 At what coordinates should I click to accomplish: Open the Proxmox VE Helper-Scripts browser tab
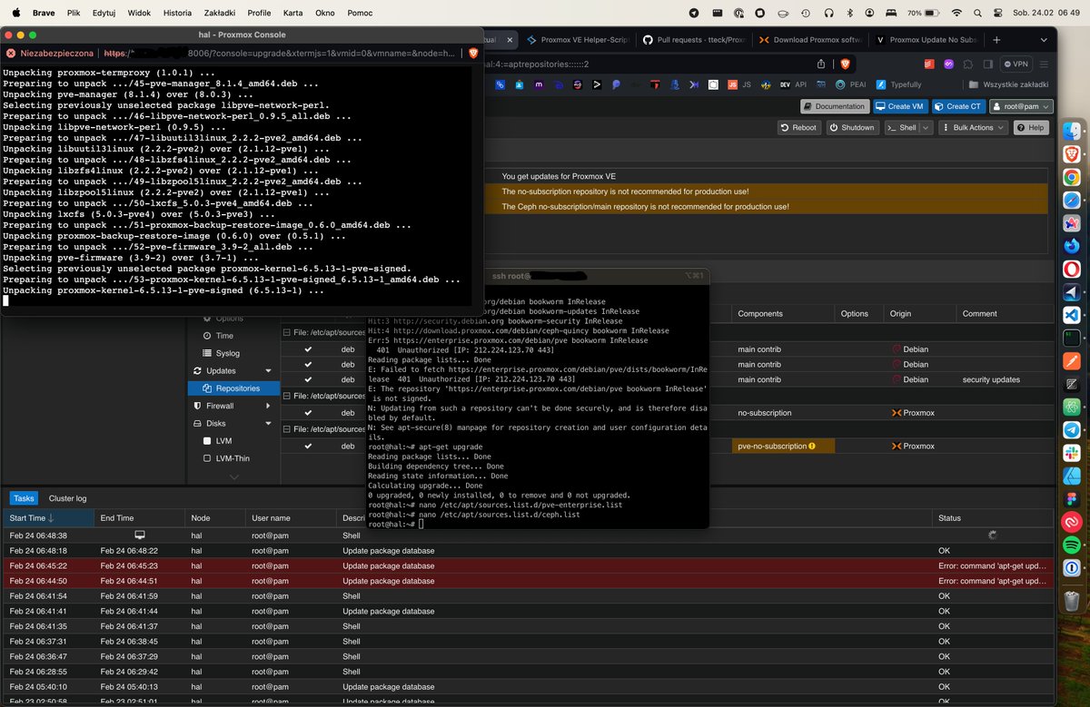(577, 40)
